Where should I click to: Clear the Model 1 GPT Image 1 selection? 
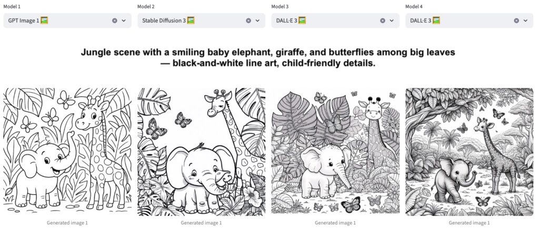(115, 21)
